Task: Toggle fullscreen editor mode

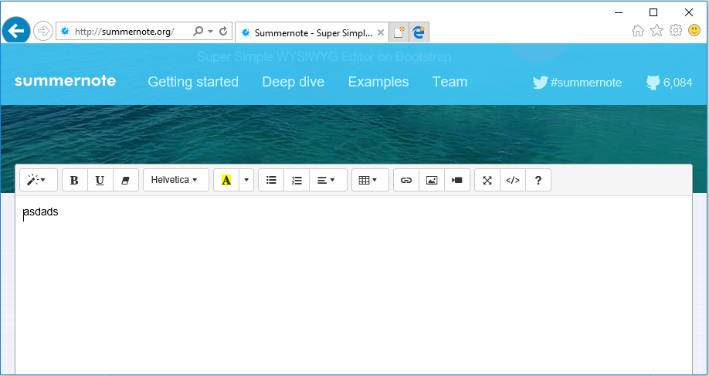Action: 487,180
